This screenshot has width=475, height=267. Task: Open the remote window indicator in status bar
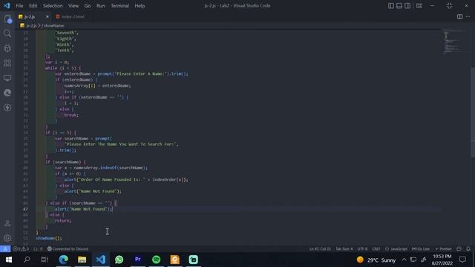tap(5, 249)
